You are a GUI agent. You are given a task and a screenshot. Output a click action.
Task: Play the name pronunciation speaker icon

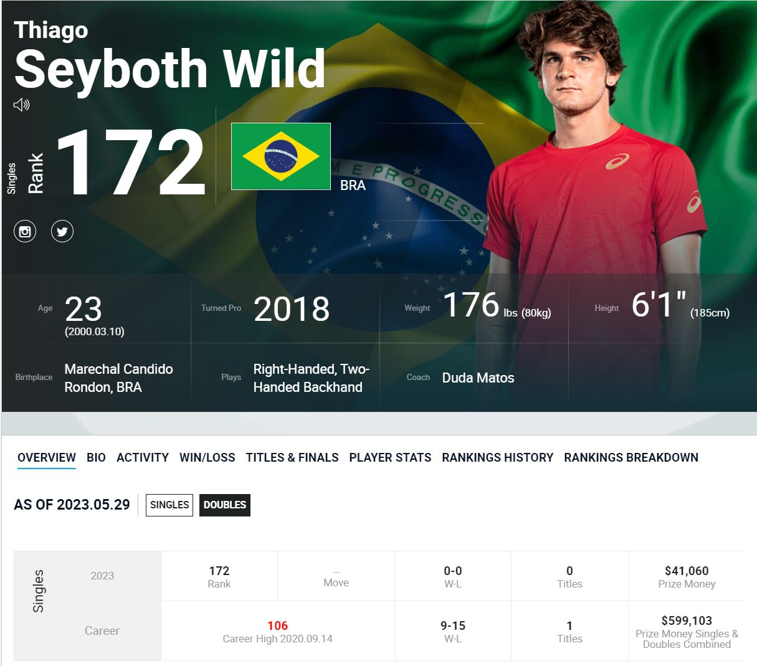tap(21, 105)
